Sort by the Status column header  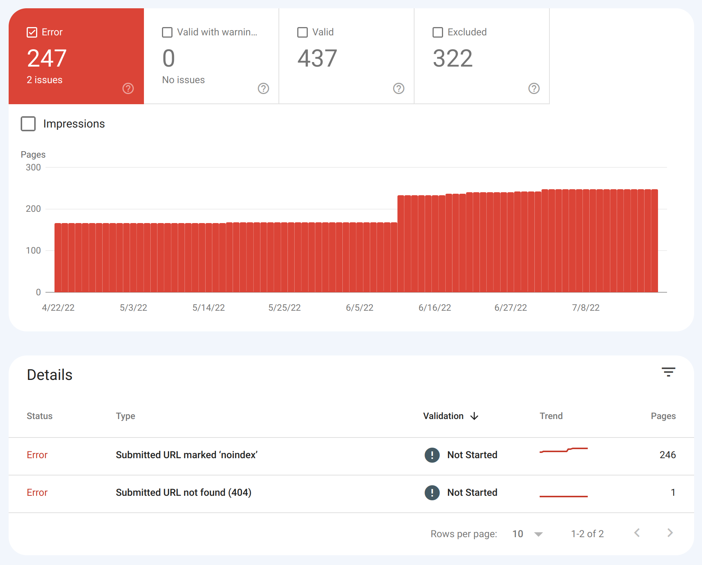[39, 416]
